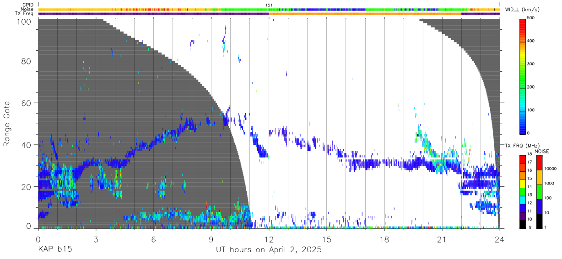Click the Noise row label above the plot
Viewport: 562px width, 259px height.
click(27, 9)
